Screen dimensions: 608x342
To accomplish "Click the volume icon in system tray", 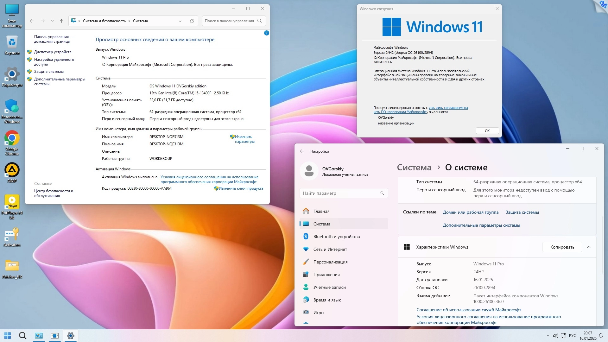I will pyautogui.click(x=555, y=336).
